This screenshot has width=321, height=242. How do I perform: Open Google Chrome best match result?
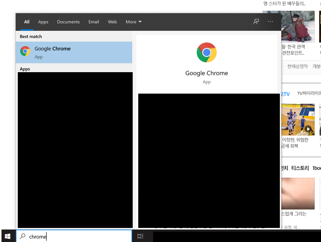pos(74,52)
